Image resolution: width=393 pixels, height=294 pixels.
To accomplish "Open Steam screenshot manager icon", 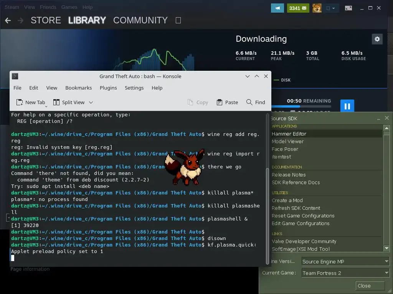I will (x=348, y=8).
